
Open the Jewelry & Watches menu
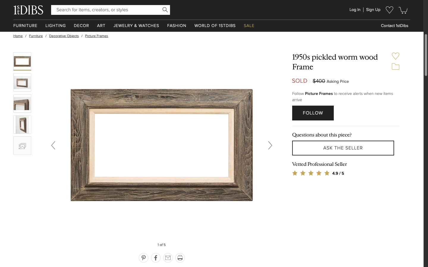tap(136, 26)
